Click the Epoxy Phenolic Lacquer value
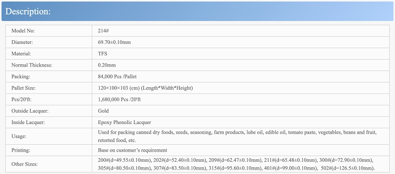 click(125, 122)
